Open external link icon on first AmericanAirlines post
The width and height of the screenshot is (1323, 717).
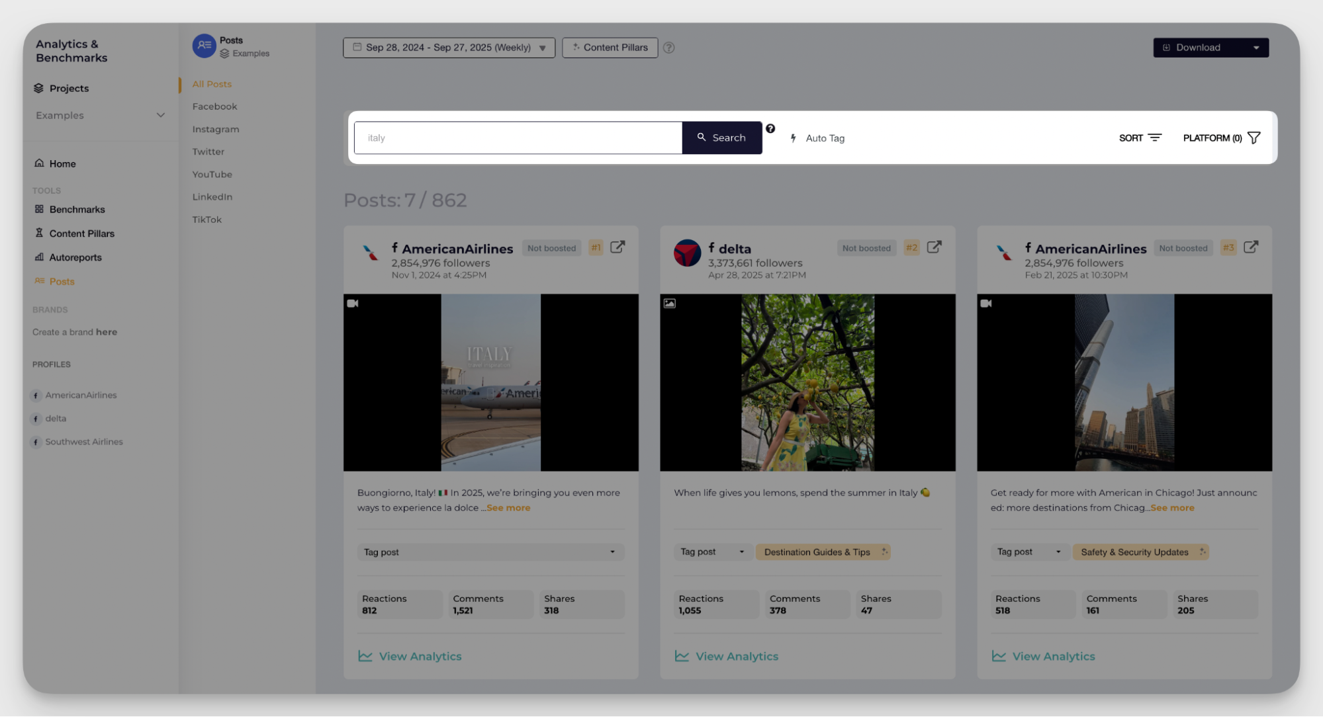pos(617,247)
